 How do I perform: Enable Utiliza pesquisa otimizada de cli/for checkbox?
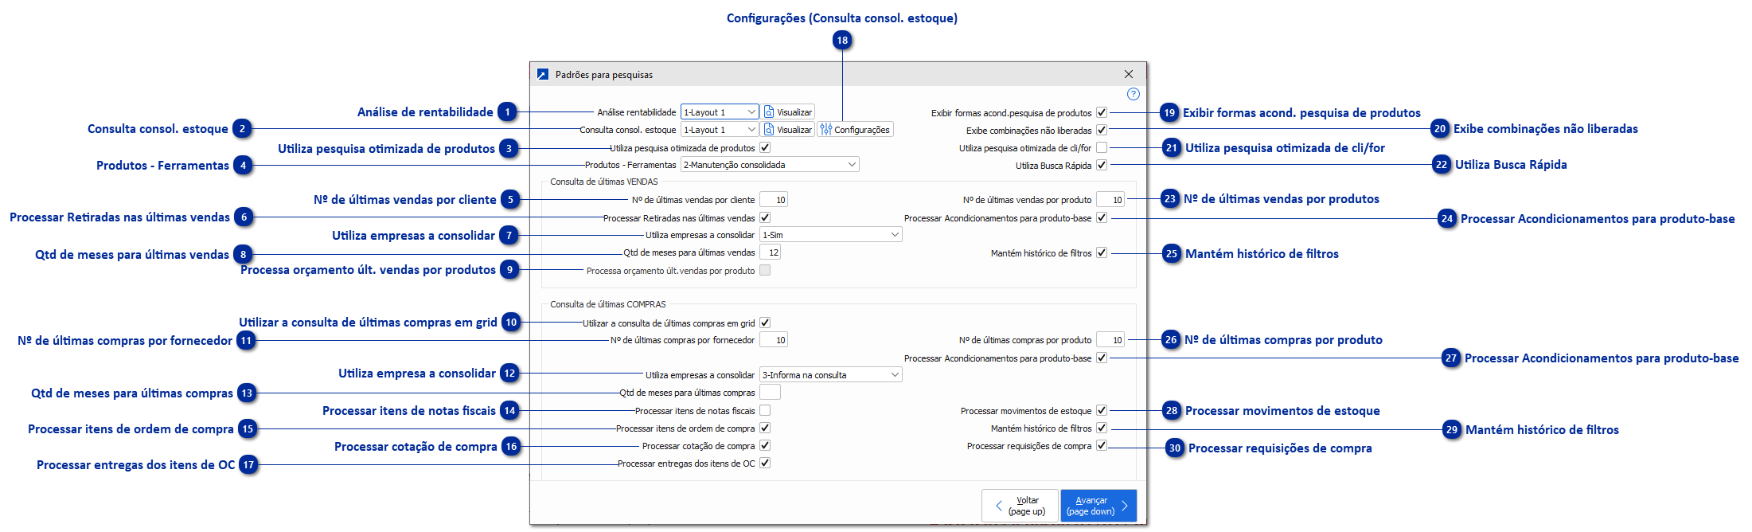click(1102, 147)
